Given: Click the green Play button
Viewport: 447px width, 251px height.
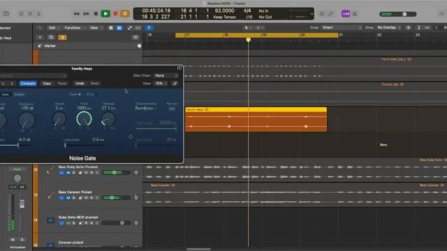Looking at the screenshot, I should 105,14.
